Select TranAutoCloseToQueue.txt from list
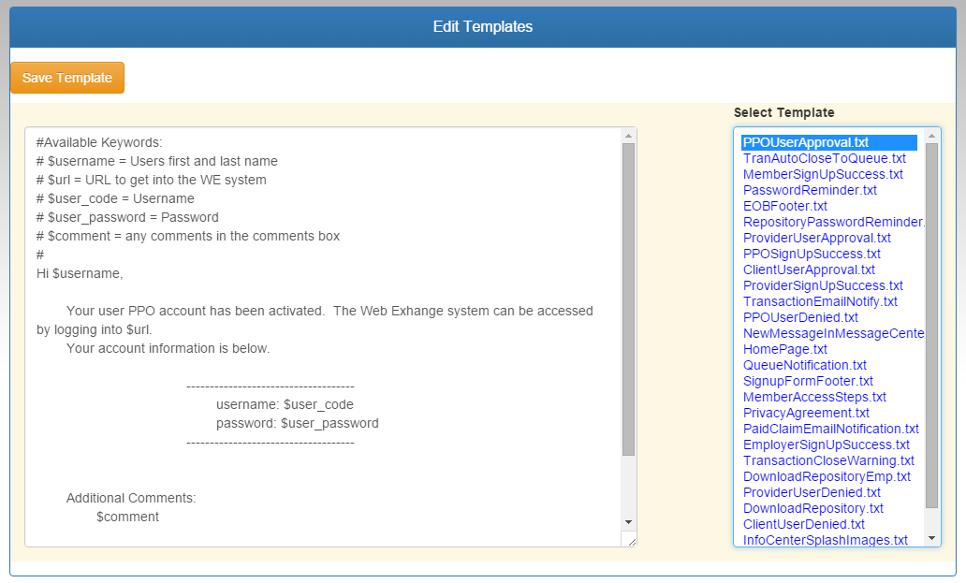This screenshot has height=583, width=966. [x=824, y=158]
